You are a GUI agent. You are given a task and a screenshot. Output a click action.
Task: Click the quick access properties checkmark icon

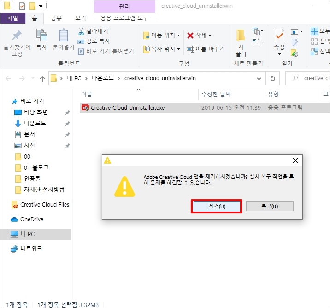[x=22, y=6]
